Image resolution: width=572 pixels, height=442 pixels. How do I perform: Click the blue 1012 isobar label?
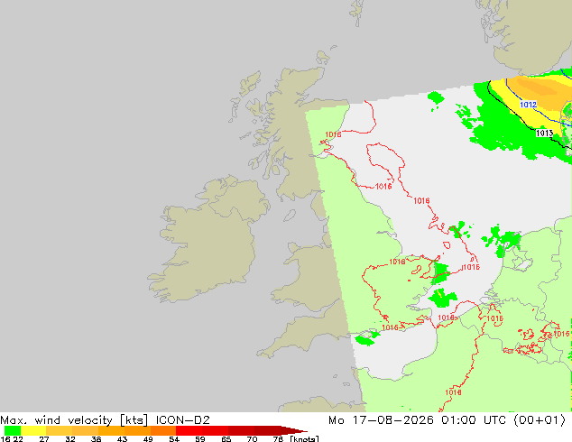click(528, 105)
